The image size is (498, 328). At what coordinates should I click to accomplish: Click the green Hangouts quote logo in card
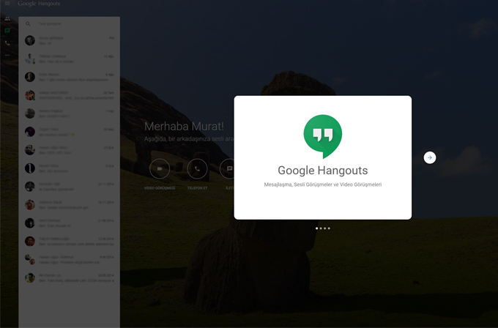(x=323, y=136)
